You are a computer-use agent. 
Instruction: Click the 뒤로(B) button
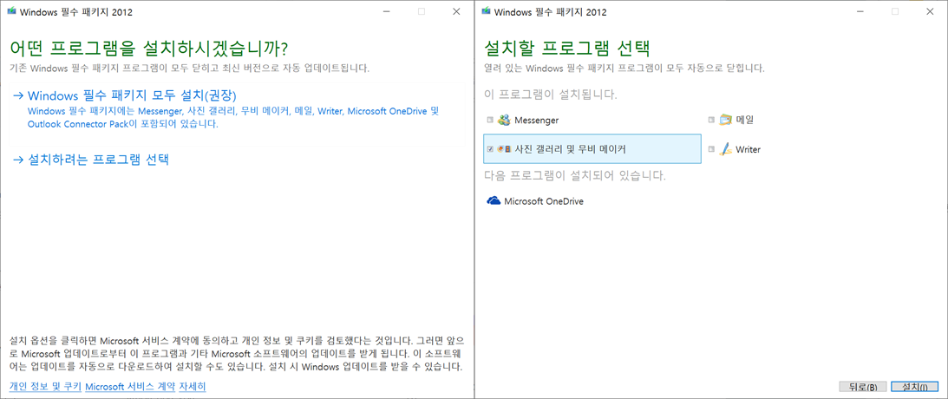coord(863,386)
